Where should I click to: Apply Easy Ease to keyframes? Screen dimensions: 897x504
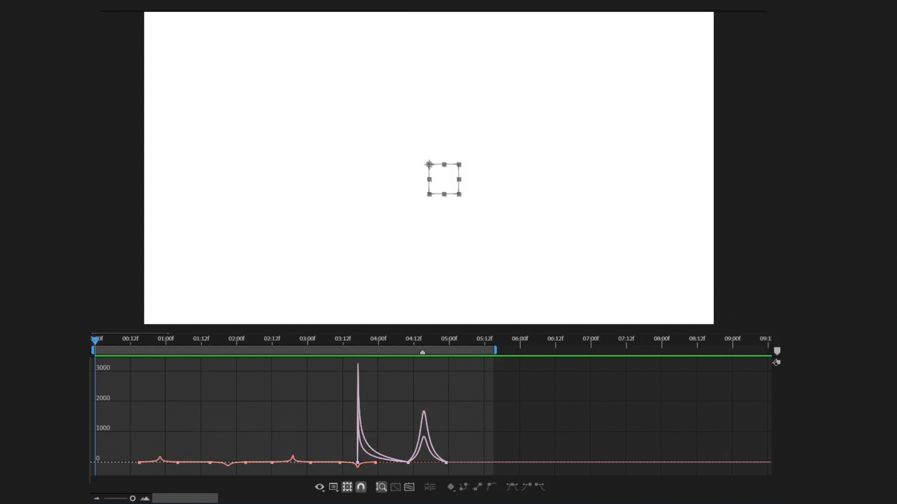(512, 487)
